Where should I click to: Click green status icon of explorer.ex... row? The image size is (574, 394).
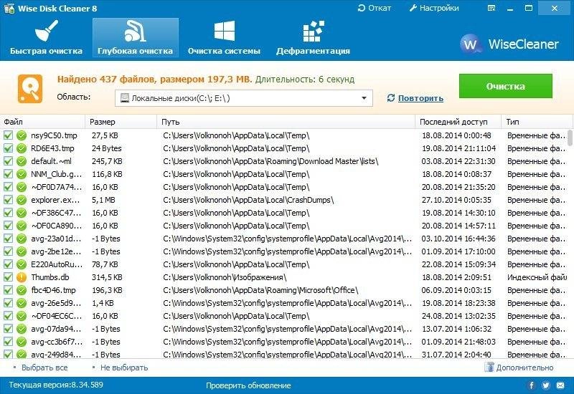click(22, 200)
